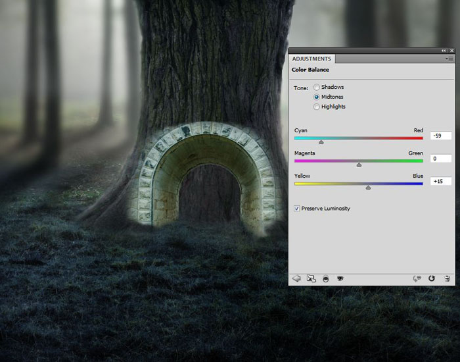Click the return to adjustment list arrow

(296, 278)
